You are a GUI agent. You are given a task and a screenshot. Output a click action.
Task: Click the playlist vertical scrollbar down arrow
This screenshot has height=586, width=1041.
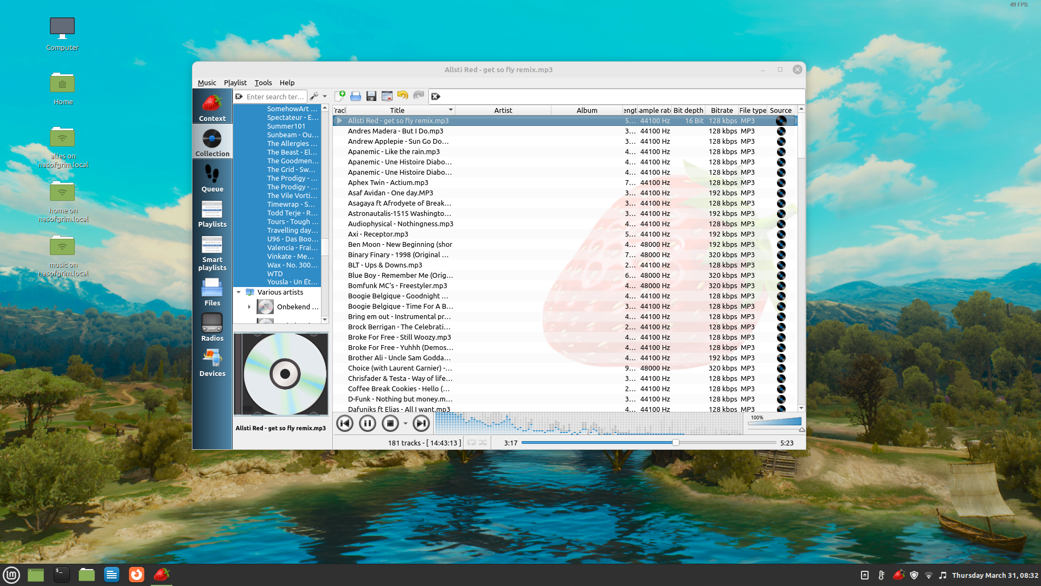point(801,408)
